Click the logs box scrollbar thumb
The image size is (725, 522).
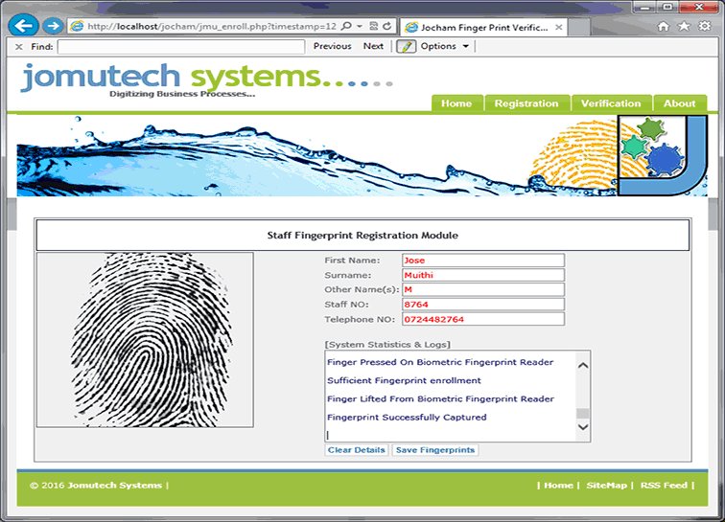(x=583, y=413)
